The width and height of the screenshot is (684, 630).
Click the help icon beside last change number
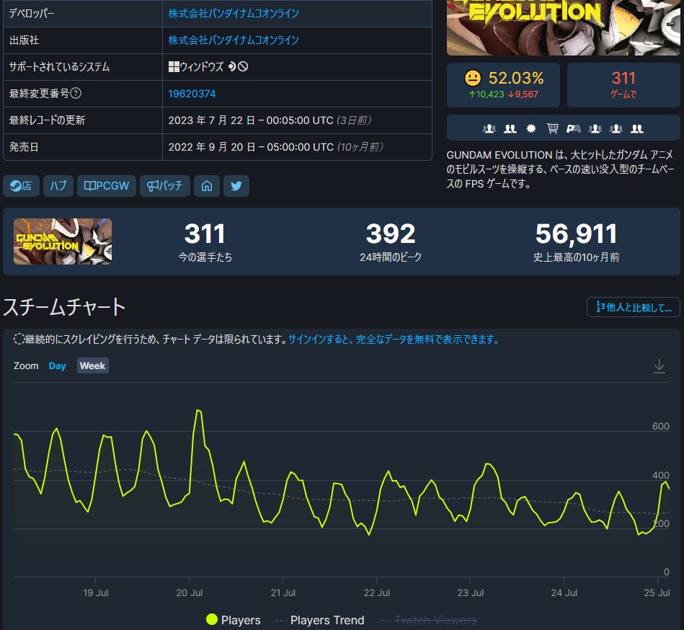click(76, 94)
